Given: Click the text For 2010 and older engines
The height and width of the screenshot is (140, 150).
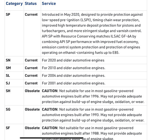Looking at the screenshot, I should tap(74, 68).
